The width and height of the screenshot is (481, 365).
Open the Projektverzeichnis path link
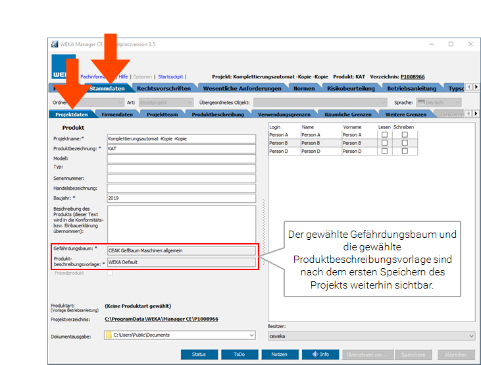161,319
